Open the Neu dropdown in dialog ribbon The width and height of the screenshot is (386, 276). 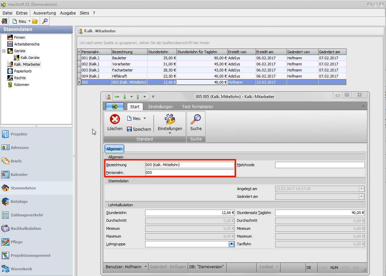[145, 118]
